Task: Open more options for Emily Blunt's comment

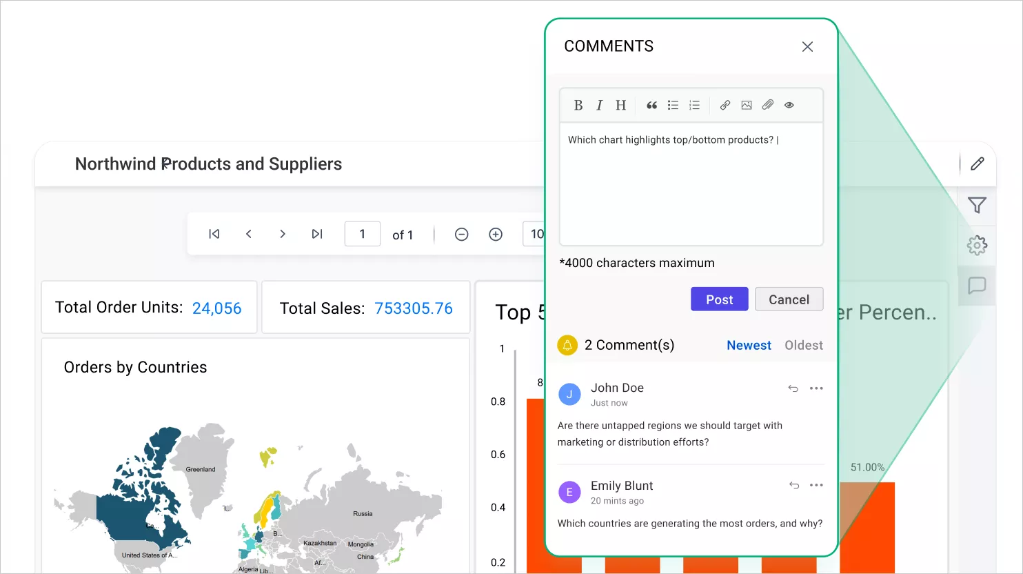Action: [x=817, y=485]
